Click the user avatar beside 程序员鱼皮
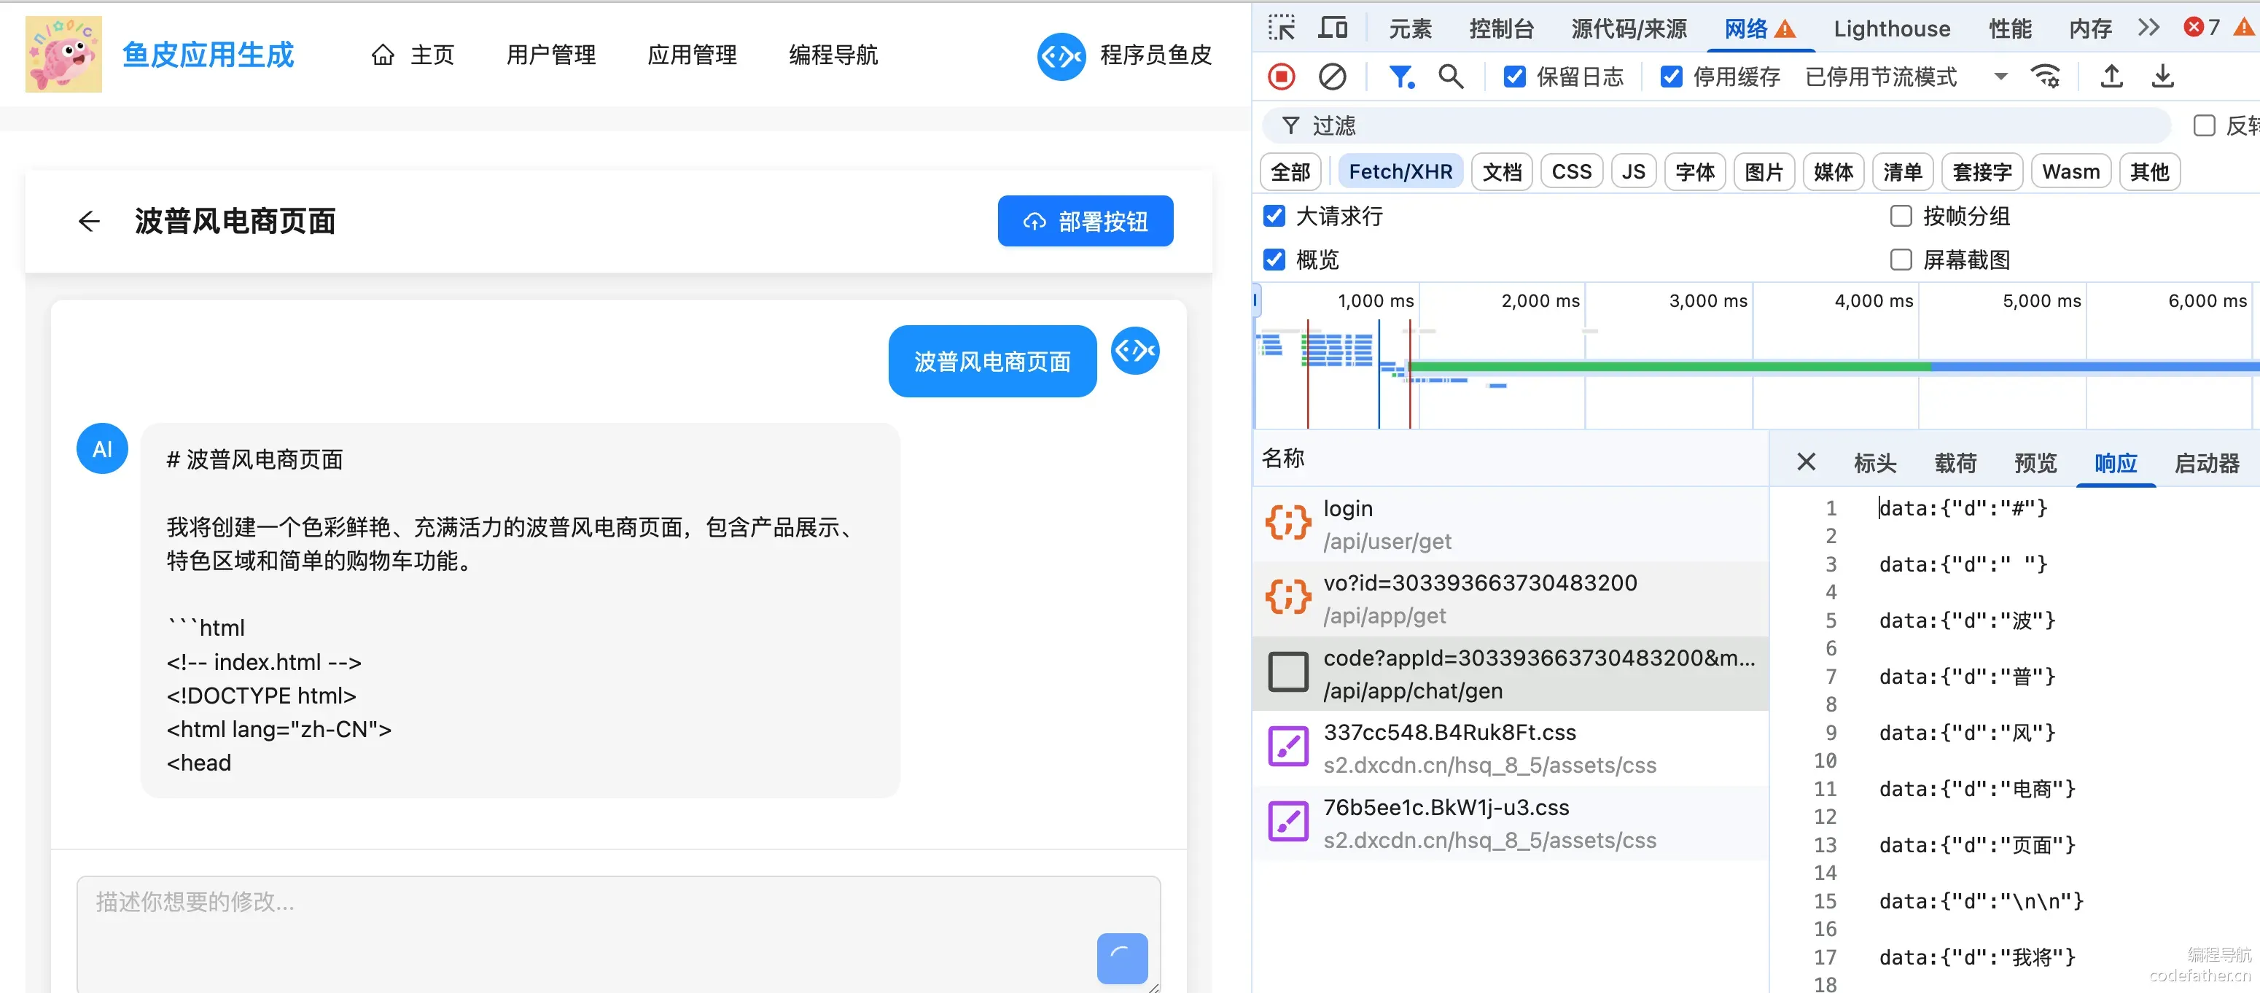Image resolution: width=2260 pixels, height=993 pixels. pyautogui.click(x=1061, y=56)
